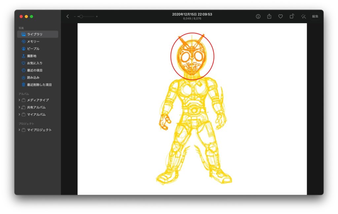Image resolution: width=338 pixels, height=214 pixels.
Task: Rotate the photo
Action: [x=292, y=16]
